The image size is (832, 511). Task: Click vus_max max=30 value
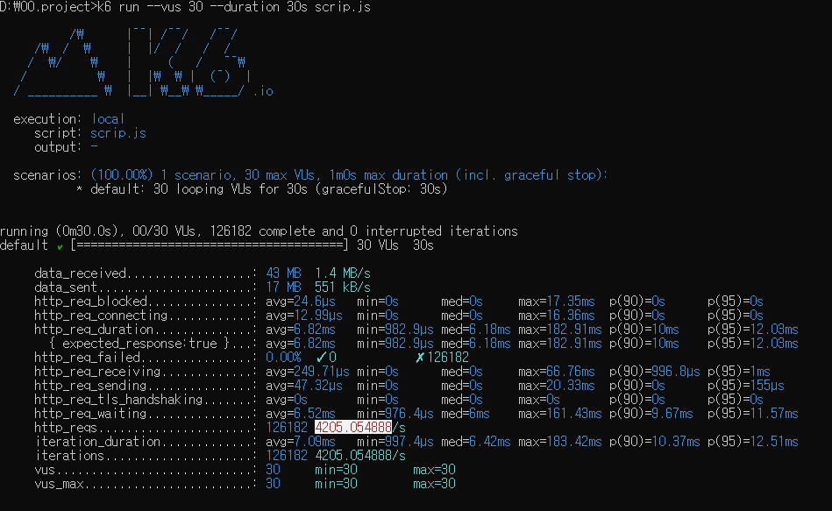[434, 484]
